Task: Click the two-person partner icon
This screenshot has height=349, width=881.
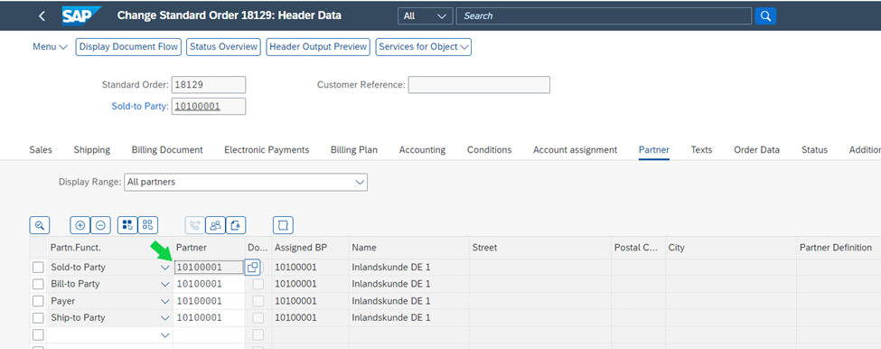Action: tap(215, 225)
